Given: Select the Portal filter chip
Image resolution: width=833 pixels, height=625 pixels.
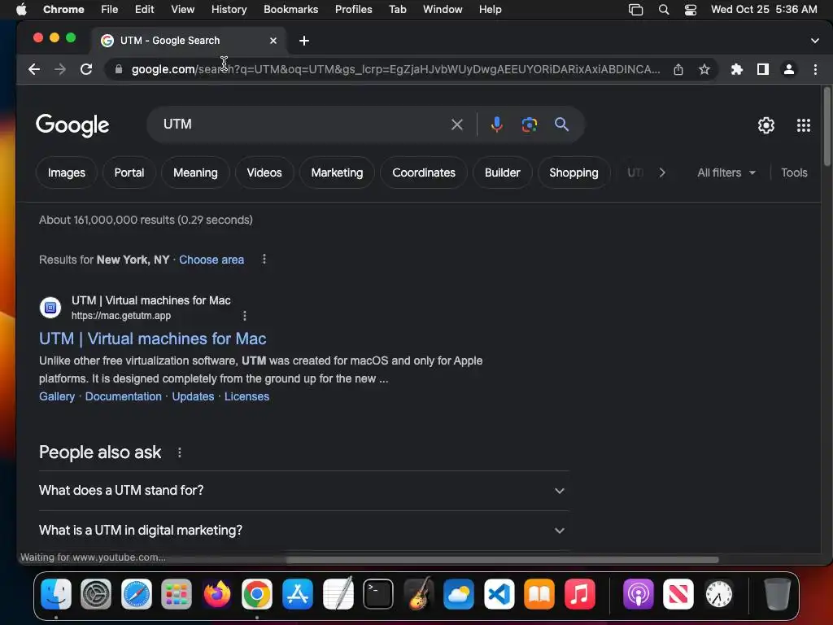Looking at the screenshot, I should pos(129,173).
